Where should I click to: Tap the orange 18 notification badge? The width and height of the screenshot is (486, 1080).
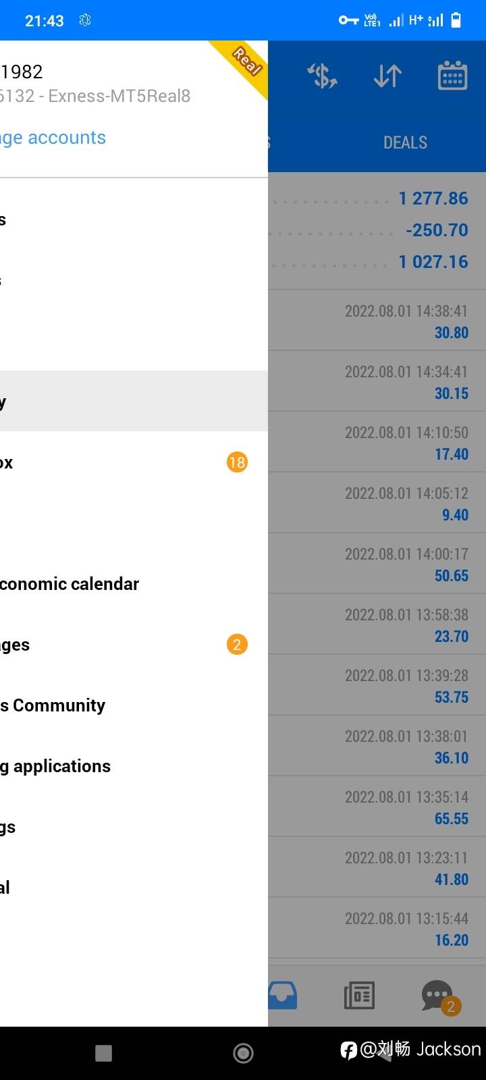[237, 462]
